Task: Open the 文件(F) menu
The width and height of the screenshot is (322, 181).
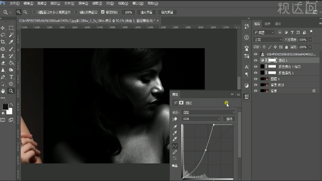Action: (14, 3)
